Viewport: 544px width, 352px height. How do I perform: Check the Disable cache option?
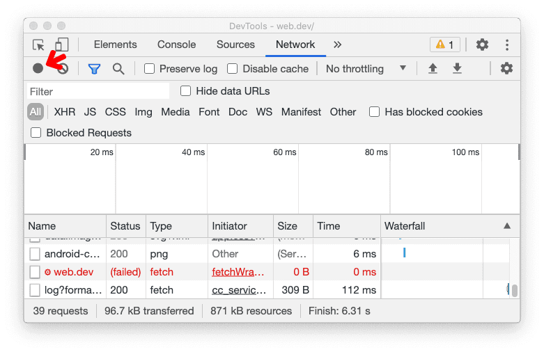click(233, 69)
